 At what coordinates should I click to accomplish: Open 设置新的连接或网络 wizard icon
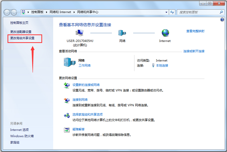tap(67, 85)
